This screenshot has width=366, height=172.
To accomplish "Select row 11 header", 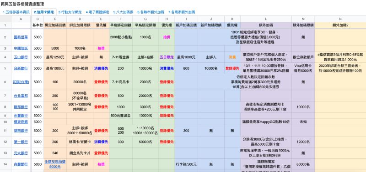I will pos(5,131).
